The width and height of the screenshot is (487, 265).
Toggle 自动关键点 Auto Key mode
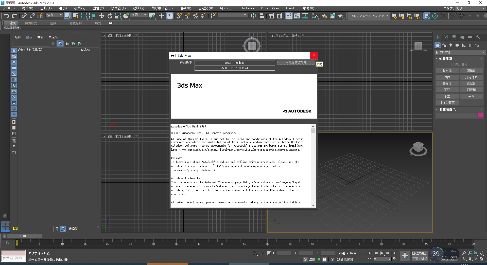(420, 253)
